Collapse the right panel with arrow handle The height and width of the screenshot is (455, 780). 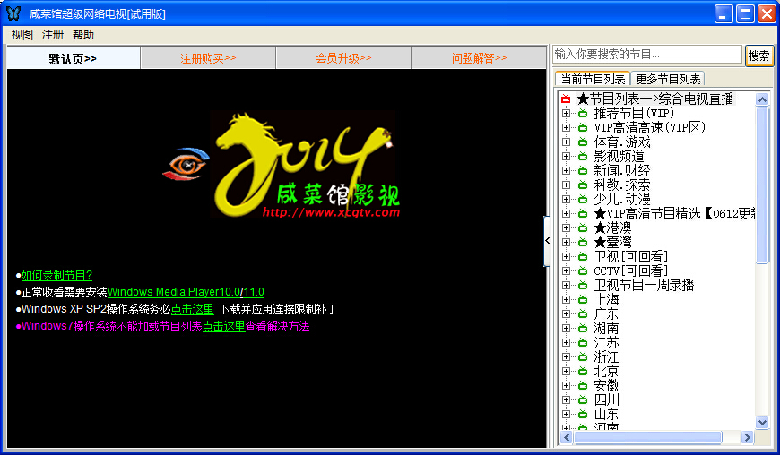pos(547,241)
